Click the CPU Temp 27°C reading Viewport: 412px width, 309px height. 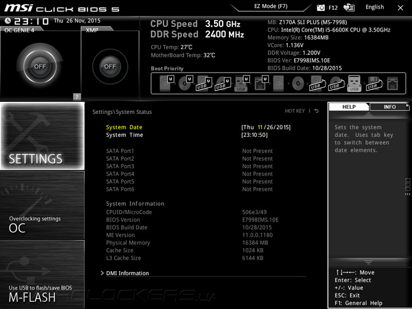tap(171, 47)
